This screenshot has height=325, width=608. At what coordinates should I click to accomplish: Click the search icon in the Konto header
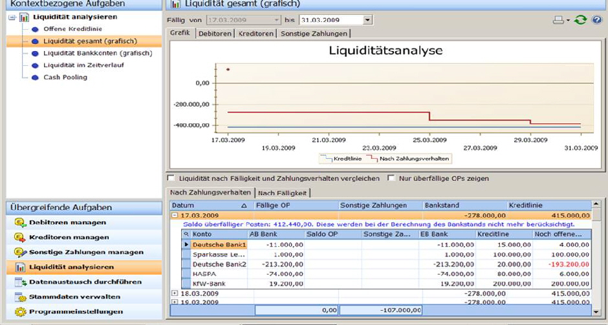click(x=186, y=234)
